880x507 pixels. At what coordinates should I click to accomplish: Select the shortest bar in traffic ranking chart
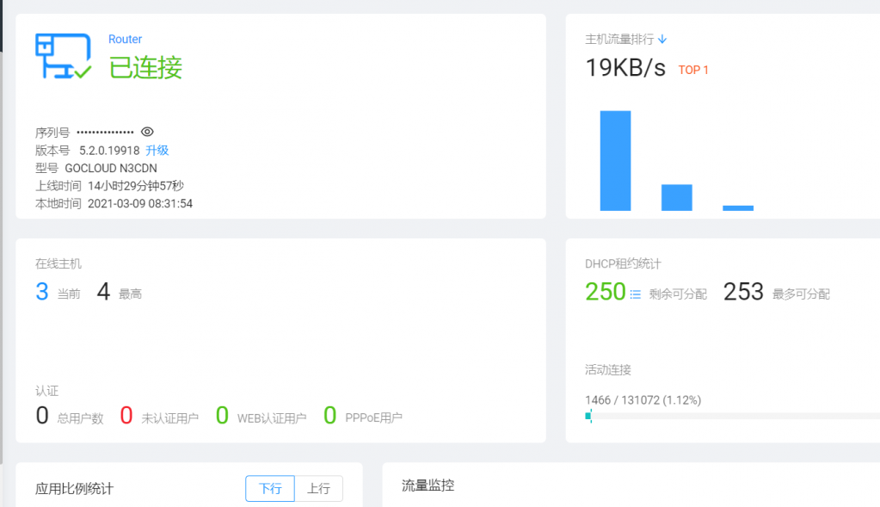pos(737,207)
